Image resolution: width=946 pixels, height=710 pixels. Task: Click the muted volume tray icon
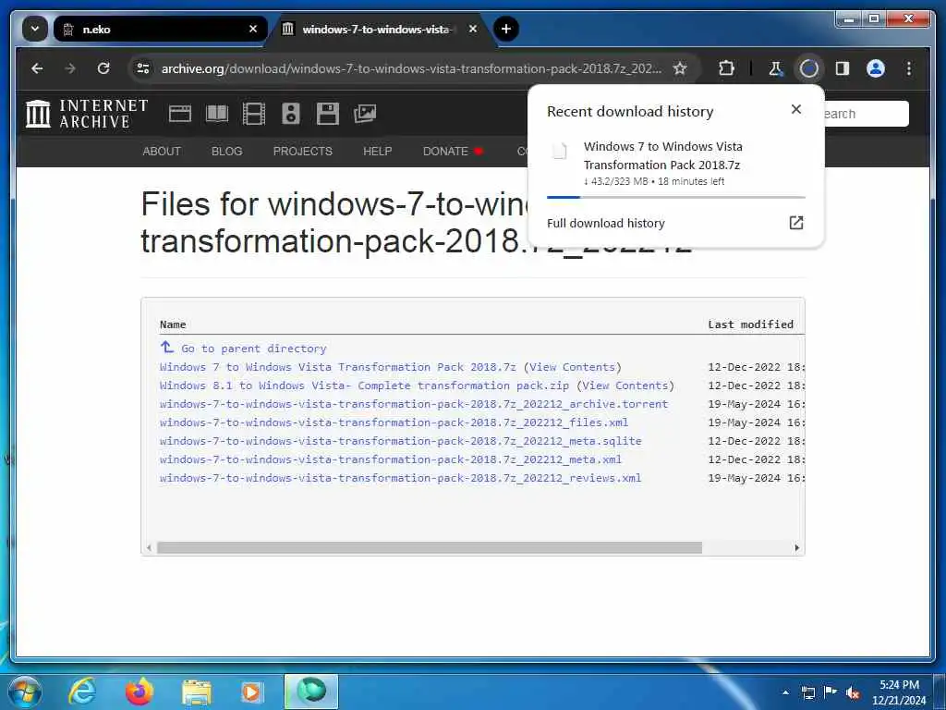tap(853, 692)
